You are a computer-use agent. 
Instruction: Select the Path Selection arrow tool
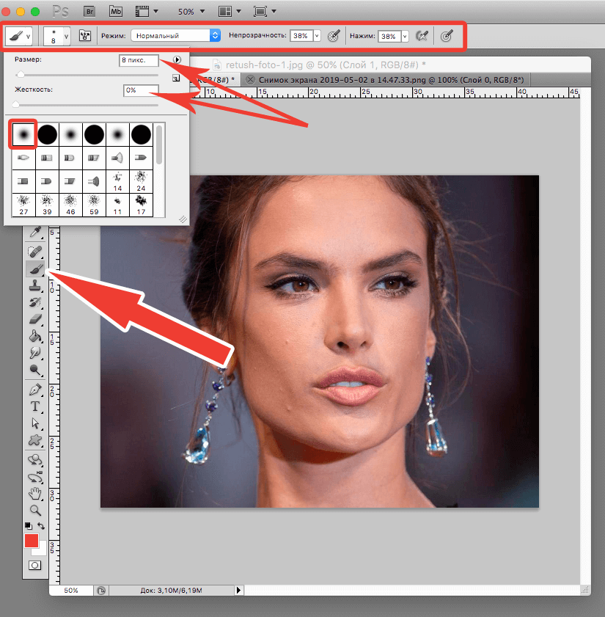(x=35, y=423)
